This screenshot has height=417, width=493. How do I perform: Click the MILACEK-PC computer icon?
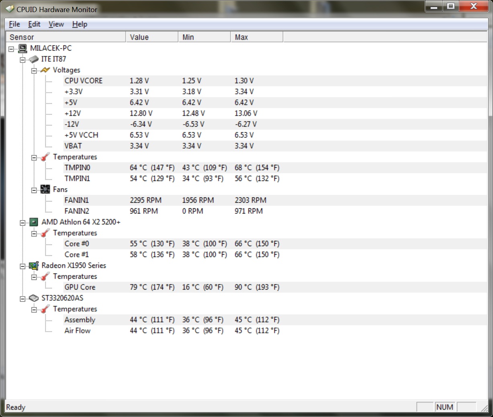coord(23,48)
